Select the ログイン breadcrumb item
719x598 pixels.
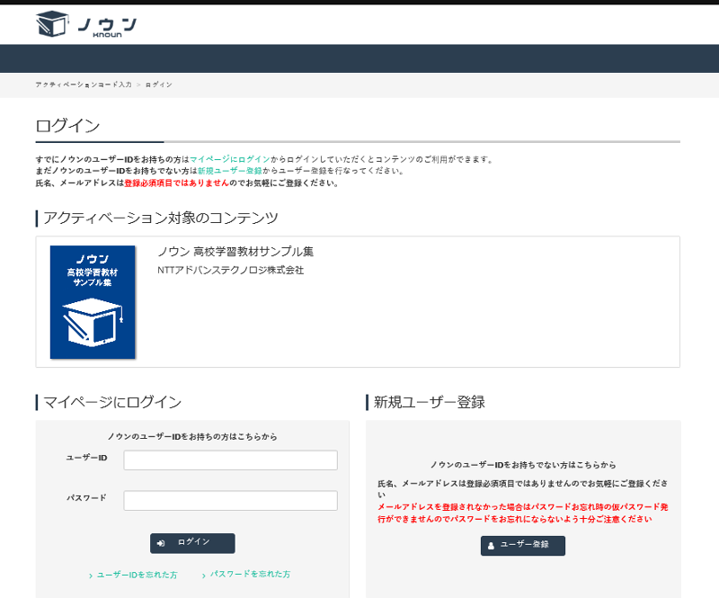(159, 85)
